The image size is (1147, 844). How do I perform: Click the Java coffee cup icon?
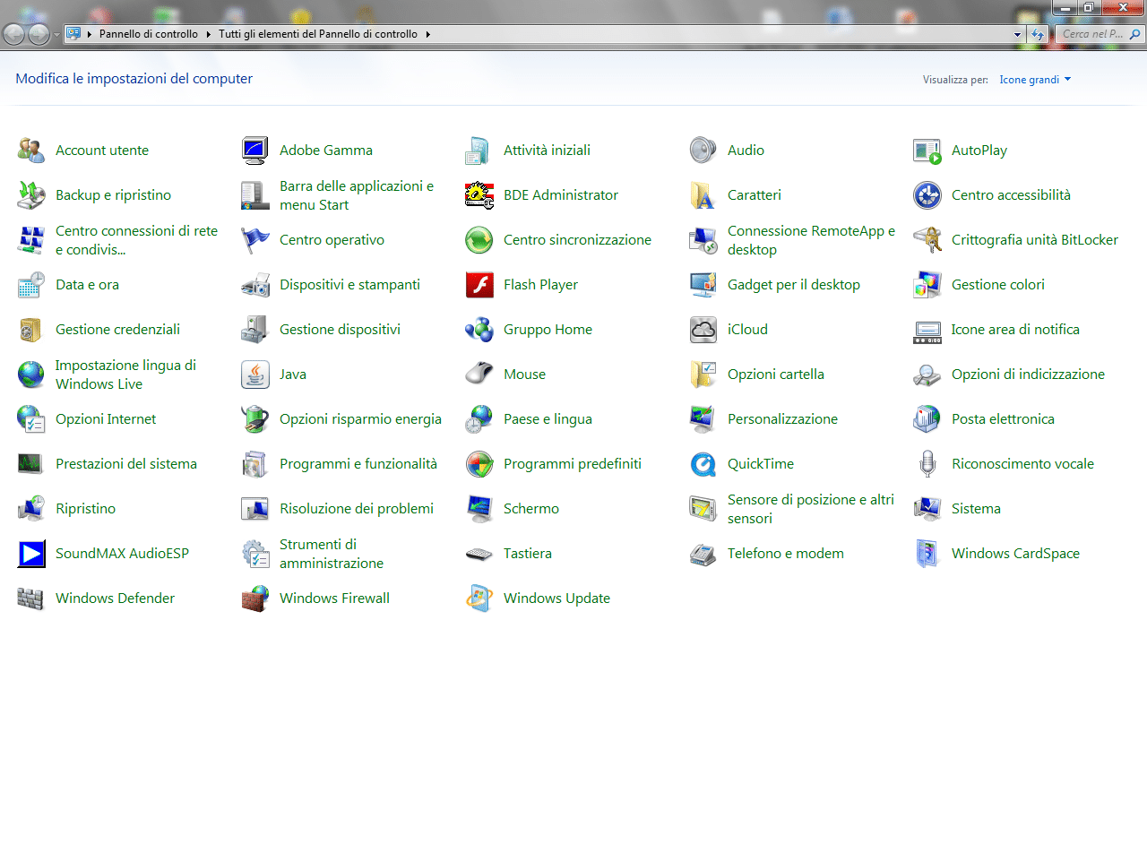point(255,375)
